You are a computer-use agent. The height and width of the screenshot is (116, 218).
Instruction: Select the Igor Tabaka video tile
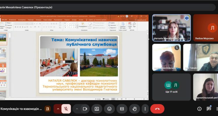click(x=200, y=57)
